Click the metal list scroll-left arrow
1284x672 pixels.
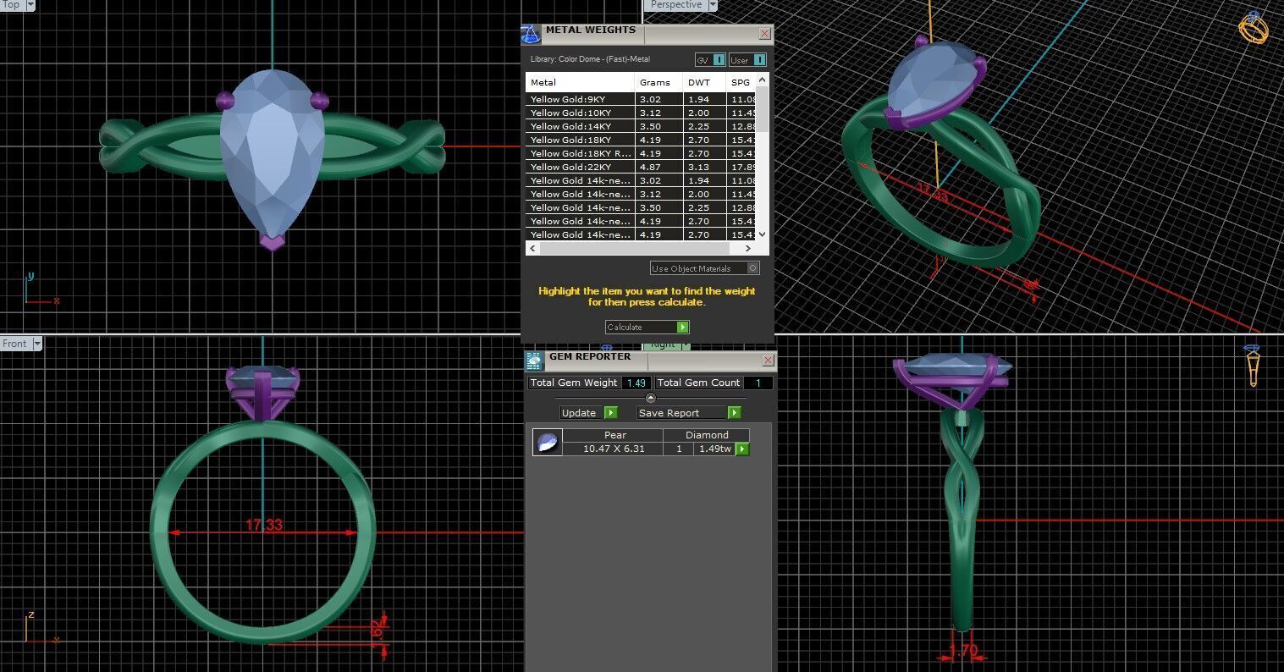point(532,249)
